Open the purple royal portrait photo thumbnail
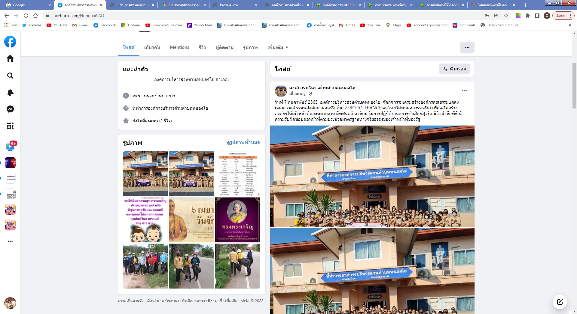 238,220
